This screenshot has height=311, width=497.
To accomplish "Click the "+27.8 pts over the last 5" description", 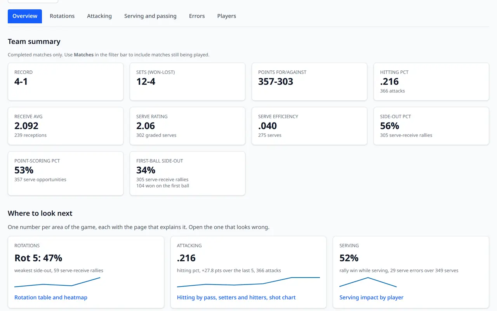I will pyautogui.click(x=228, y=271).
